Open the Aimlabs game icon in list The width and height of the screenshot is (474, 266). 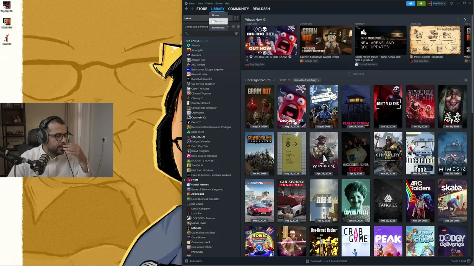pyautogui.click(x=188, y=45)
